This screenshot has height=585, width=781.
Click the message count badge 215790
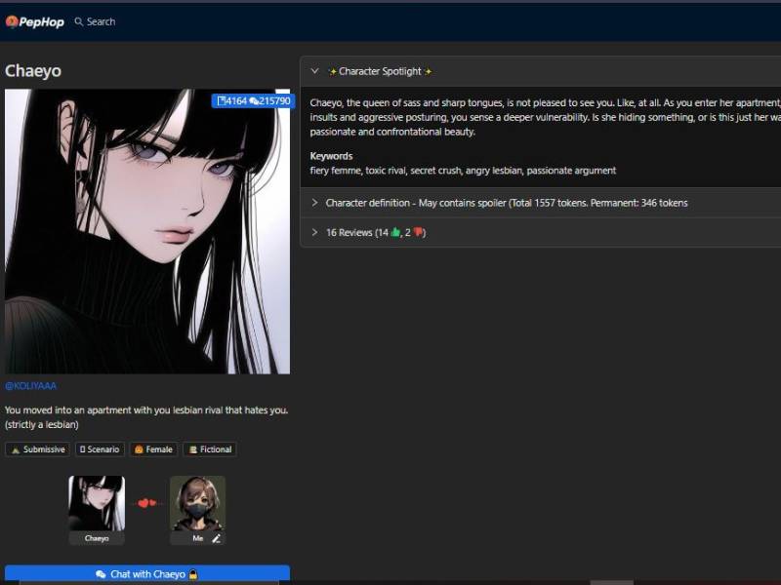(270, 100)
